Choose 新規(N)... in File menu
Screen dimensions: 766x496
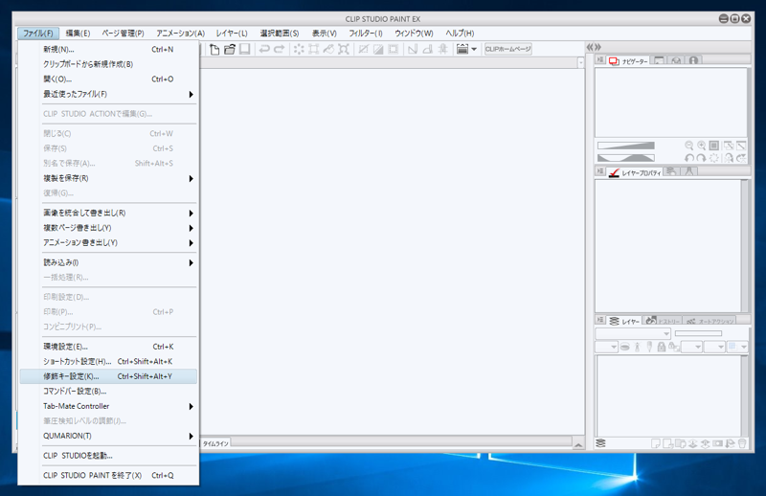[108, 49]
